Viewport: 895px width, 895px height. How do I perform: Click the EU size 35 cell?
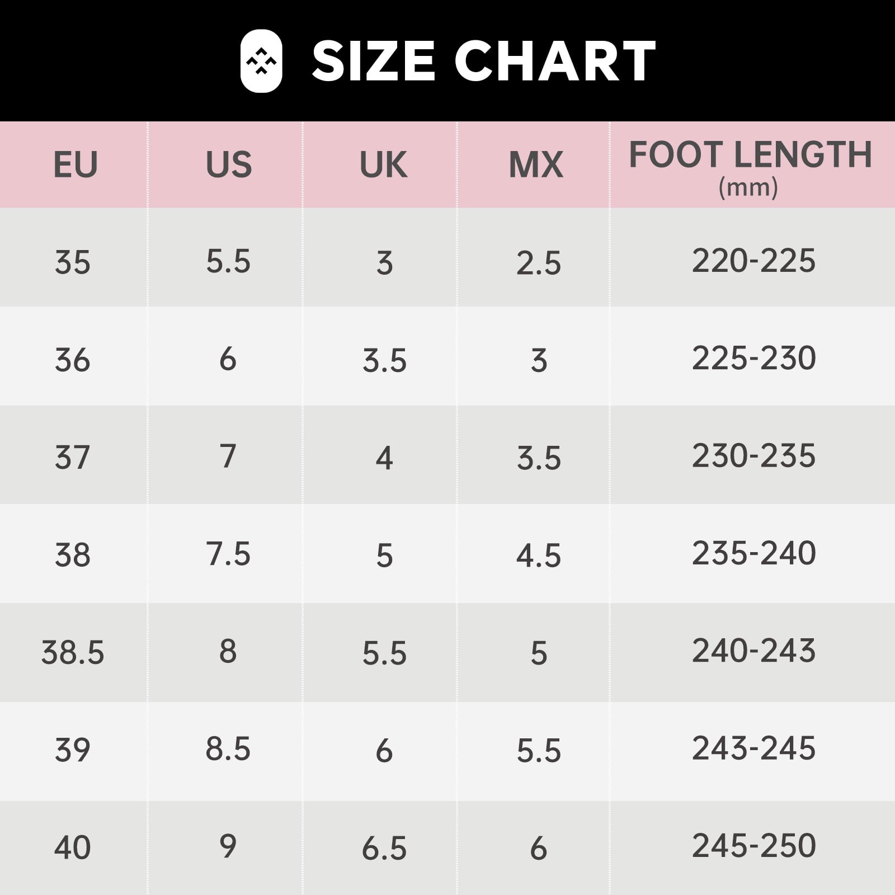73,262
